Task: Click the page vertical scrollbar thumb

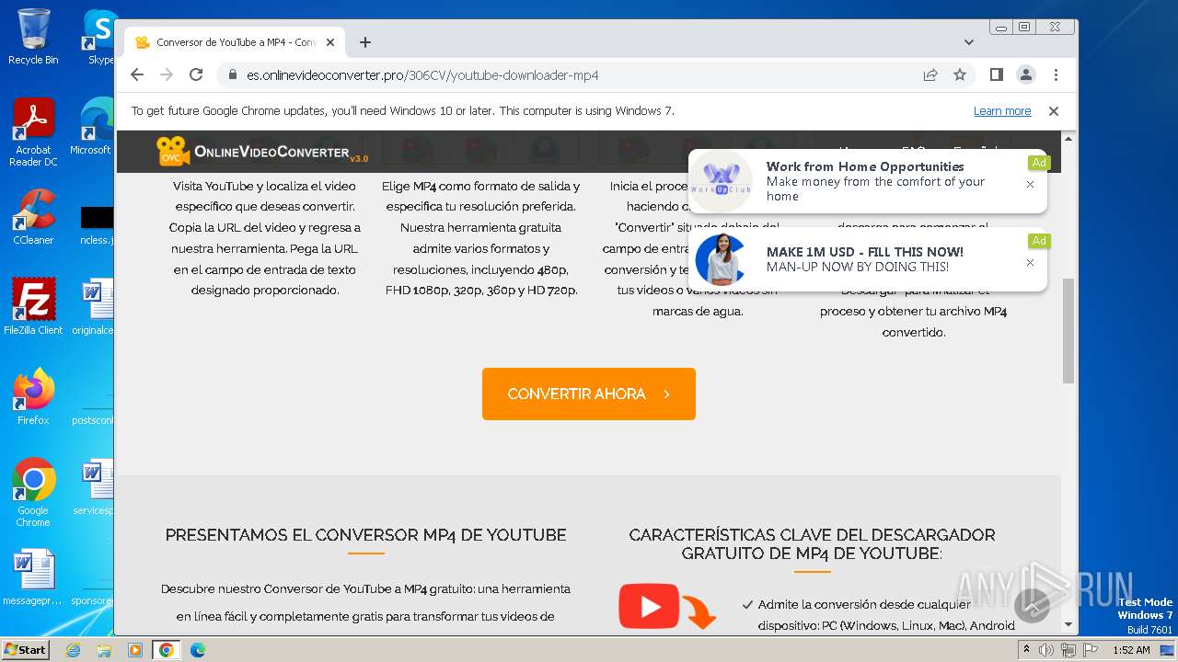Action: click(x=1068, y=331)
